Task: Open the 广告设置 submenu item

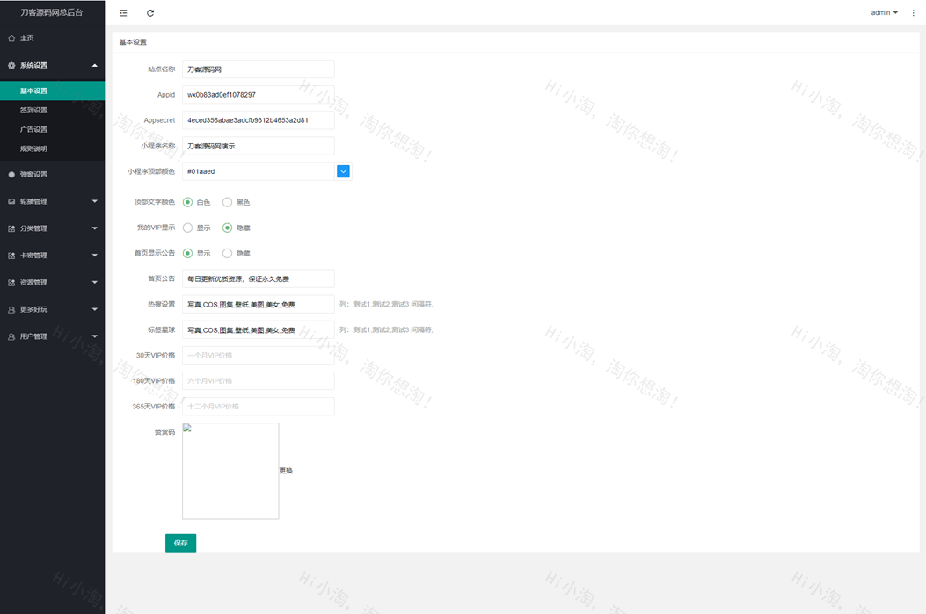Action: [34, 130]
